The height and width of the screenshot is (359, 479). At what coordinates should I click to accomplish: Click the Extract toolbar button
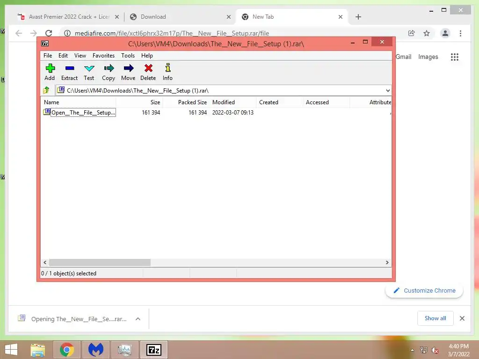pyautogui.click(x=69, y=72)
